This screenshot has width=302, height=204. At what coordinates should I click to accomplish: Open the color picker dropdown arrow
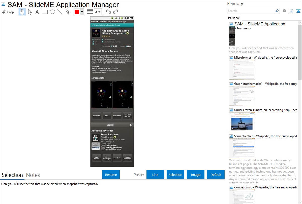pos(82,12)
